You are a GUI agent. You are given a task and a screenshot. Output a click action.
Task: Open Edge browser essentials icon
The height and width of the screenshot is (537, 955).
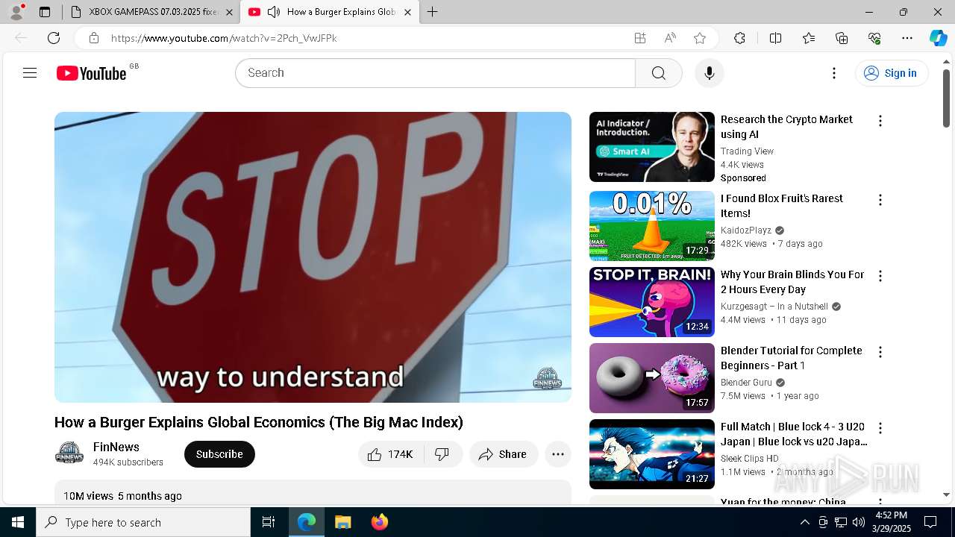point(874,38)
